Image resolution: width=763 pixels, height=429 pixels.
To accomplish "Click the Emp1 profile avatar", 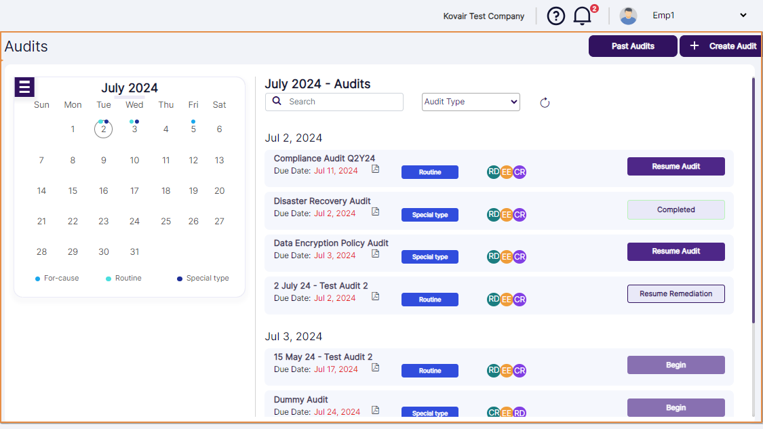I will (628, 16).
